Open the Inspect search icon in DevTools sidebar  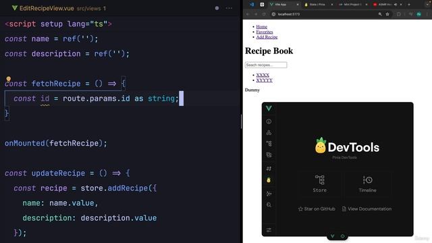(269, 205)
